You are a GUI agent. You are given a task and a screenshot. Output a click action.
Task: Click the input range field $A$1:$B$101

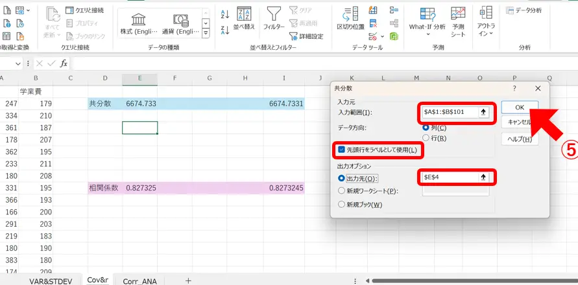(x=448, y=112)
